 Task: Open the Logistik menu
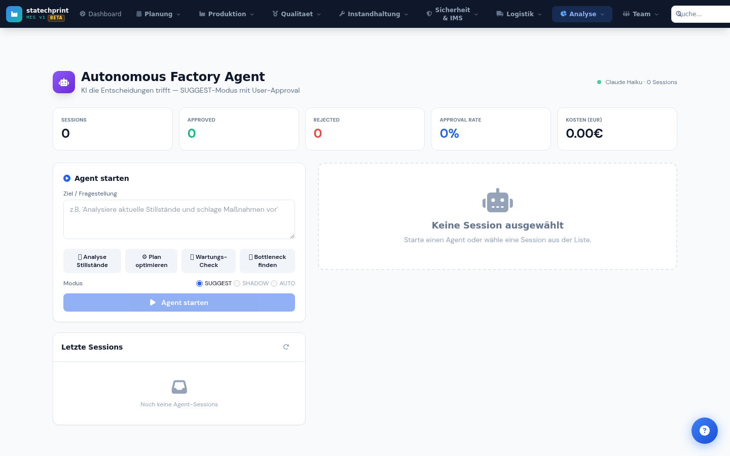pos(519,14)
